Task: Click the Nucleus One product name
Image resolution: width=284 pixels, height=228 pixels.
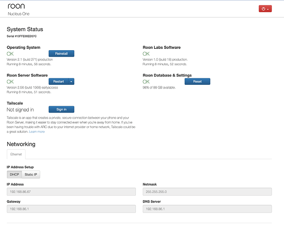Action: 19,14
